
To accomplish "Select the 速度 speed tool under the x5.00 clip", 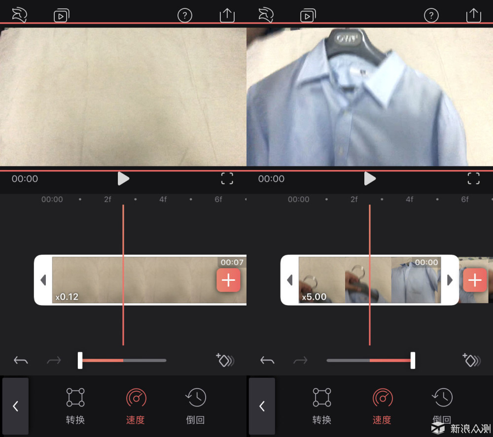I will (x=382, y=406).
